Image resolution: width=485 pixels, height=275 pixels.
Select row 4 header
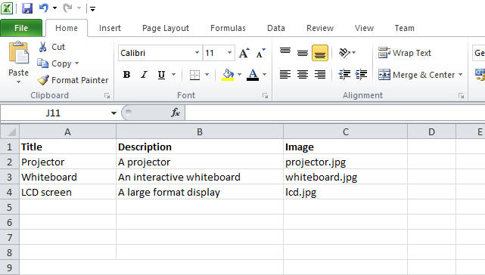coord(10,192)
